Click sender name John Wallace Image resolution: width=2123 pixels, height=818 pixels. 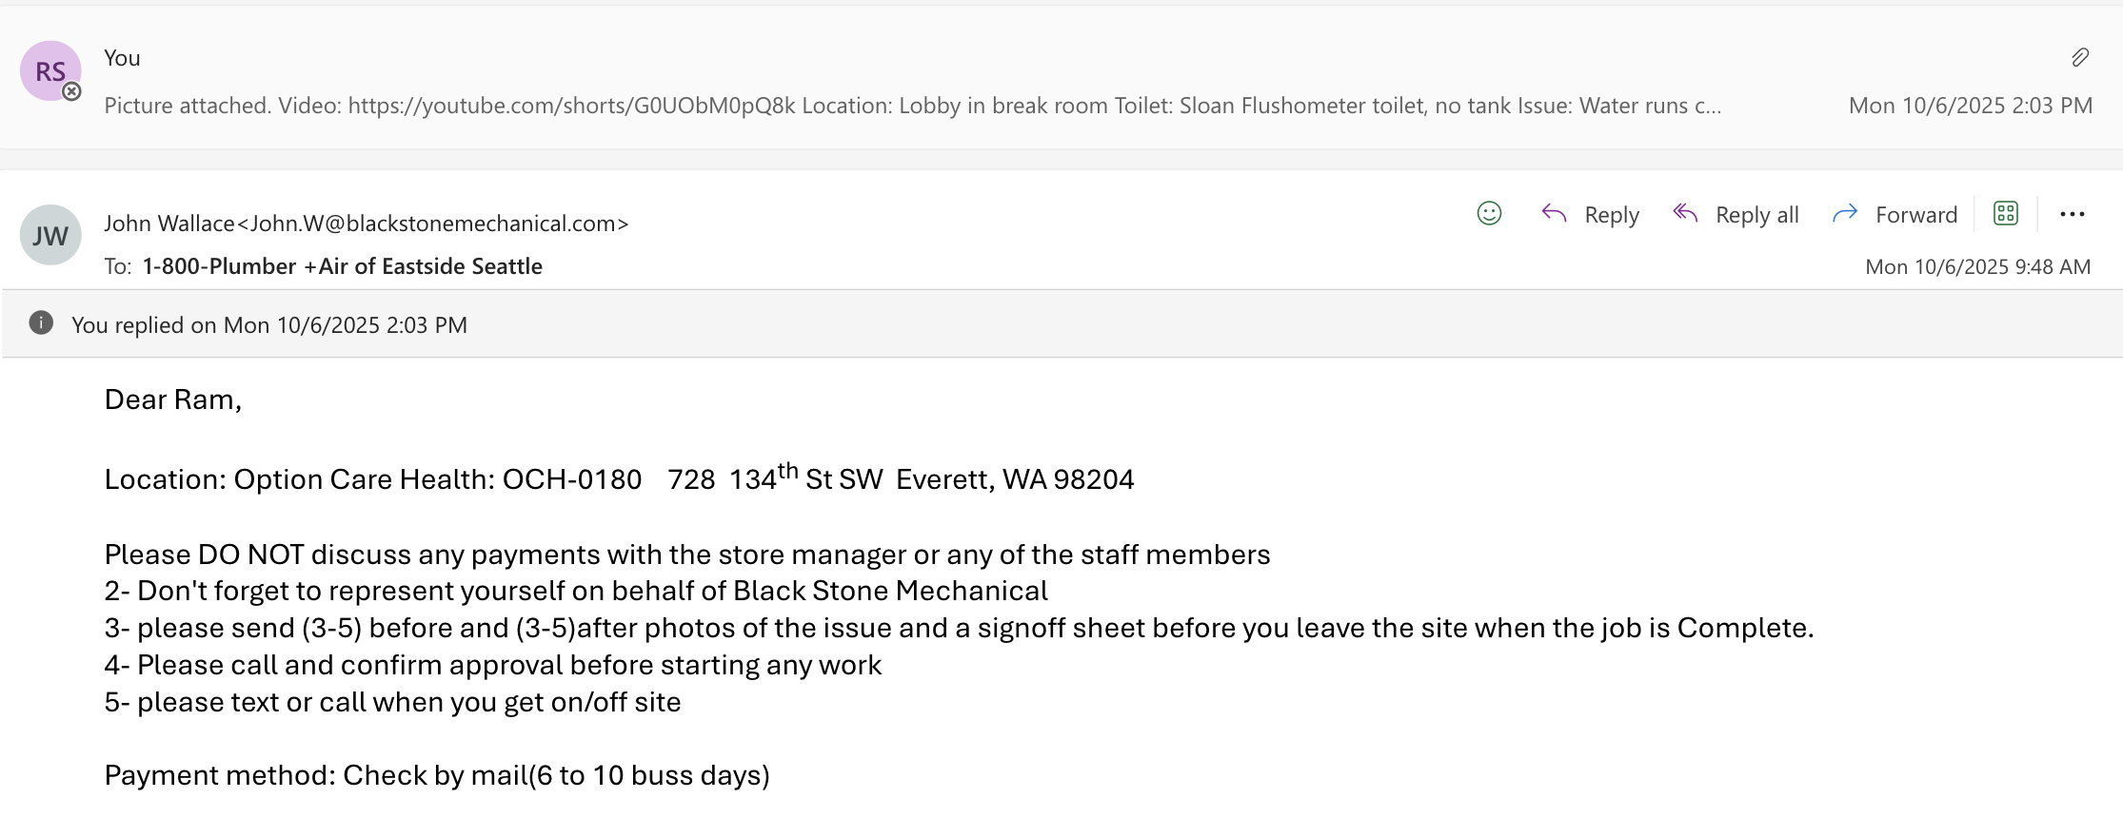tap(169, 224)
